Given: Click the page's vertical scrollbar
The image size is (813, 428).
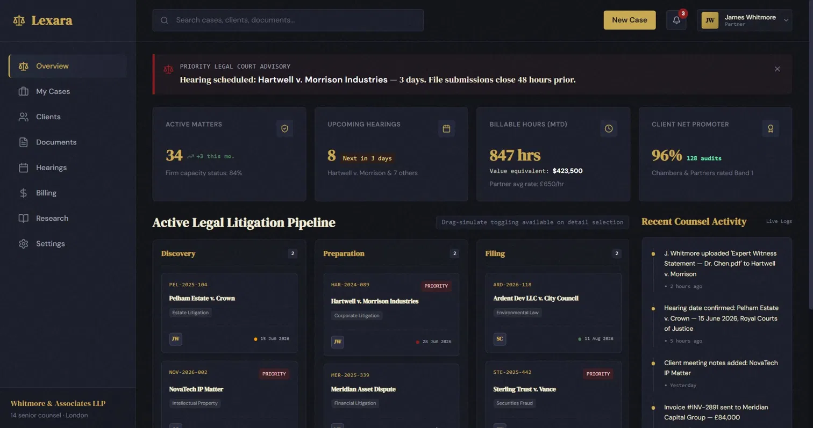Looking at the screenshot, I should click(x=811, y=155).
